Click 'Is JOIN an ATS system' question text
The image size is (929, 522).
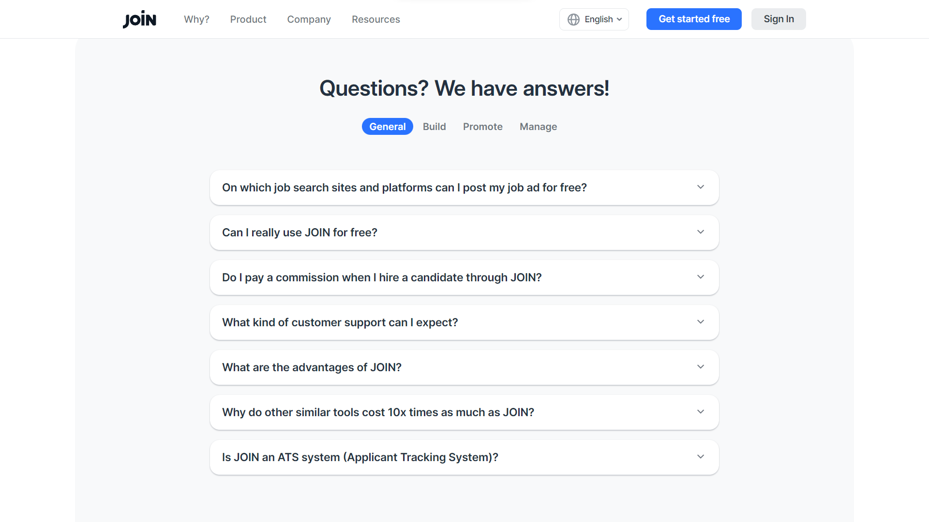(360, 457)
